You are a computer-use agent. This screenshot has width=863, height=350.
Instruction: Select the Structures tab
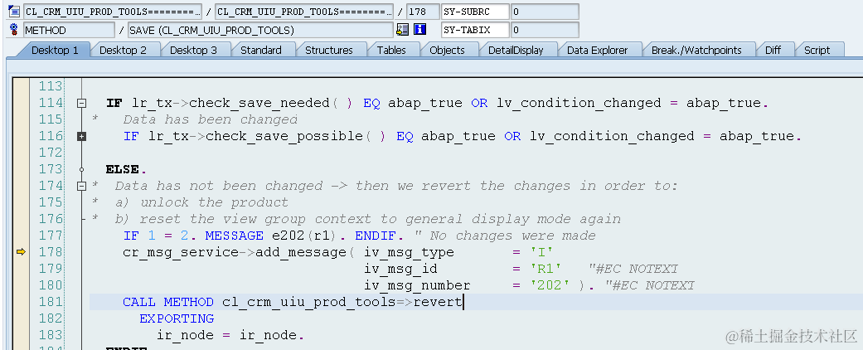coord(328,50)
